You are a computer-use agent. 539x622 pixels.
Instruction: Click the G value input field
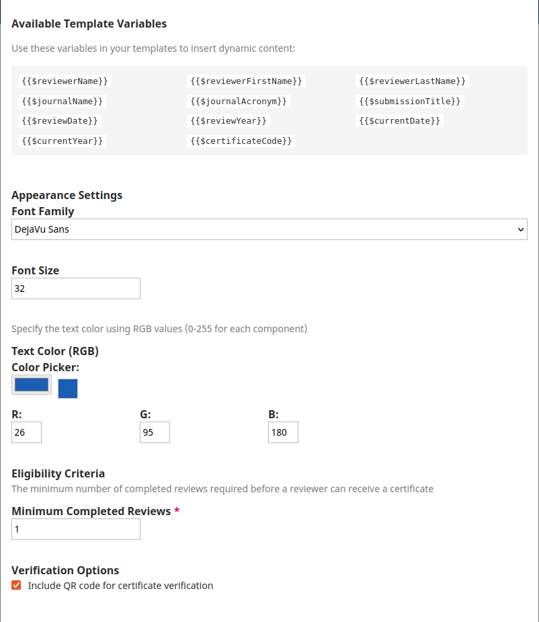[x=155, y=432]
